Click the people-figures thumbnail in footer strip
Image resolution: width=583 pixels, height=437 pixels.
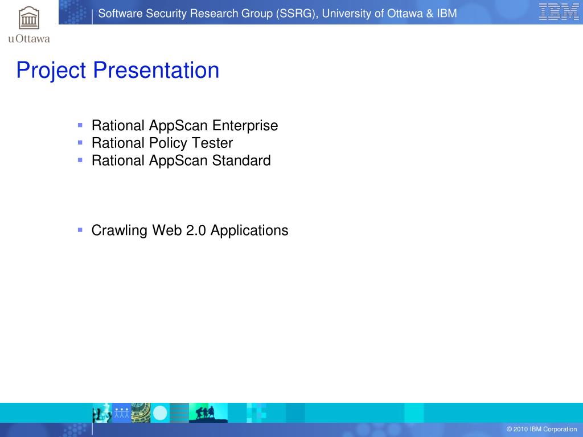click(122, 413)
